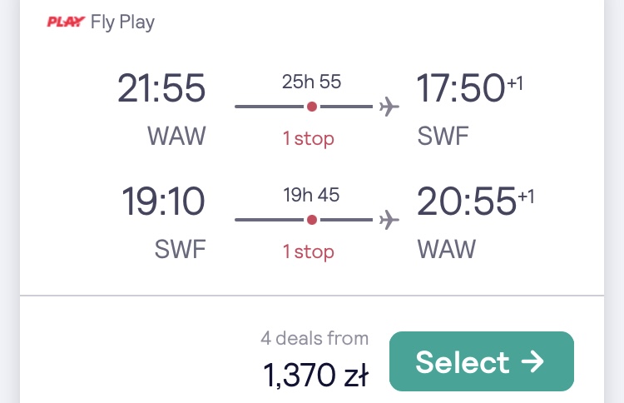Click the green Select button
Viewport: 624px width, 403px height.
[482, 361]
